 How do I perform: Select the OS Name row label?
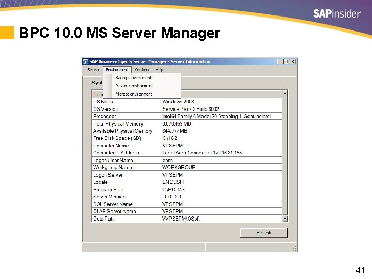104,102
